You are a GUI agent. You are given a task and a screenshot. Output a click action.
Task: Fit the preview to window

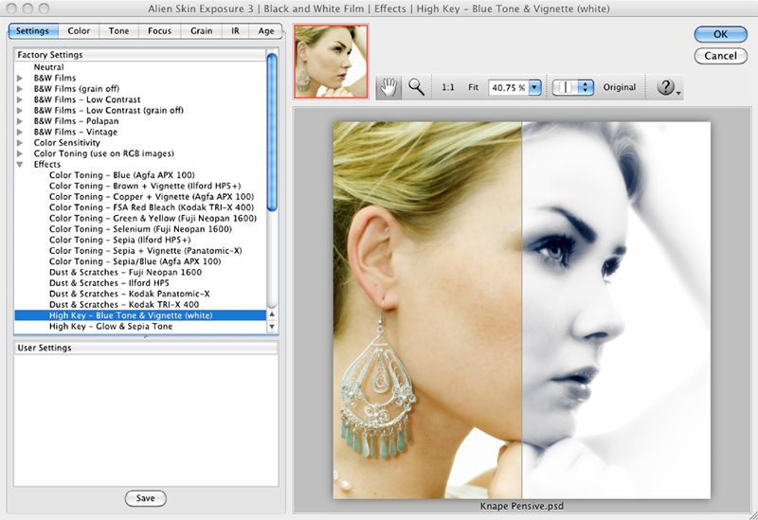[x=473, y=87]
